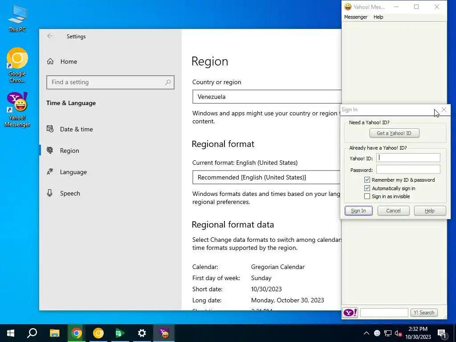
Task: Click Get a Yahoo! ID button
Action: click(x=395, y=133)
